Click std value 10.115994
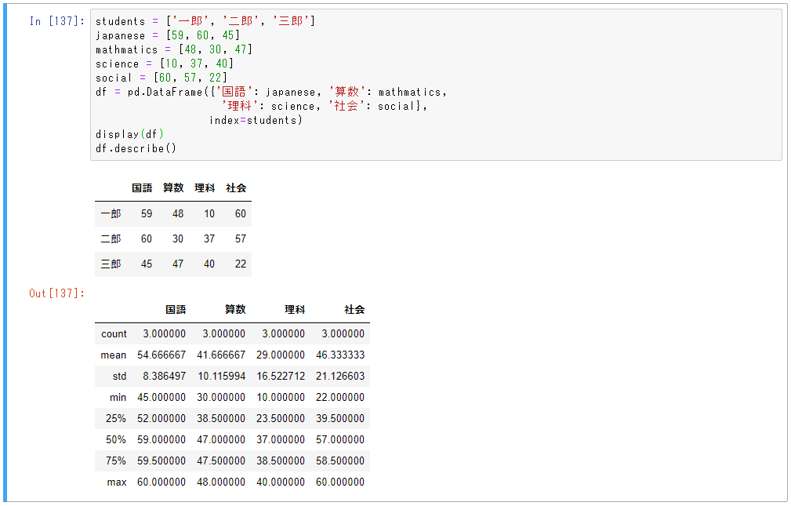This screenshot has width=791, height=506. [x=221, y=377]
